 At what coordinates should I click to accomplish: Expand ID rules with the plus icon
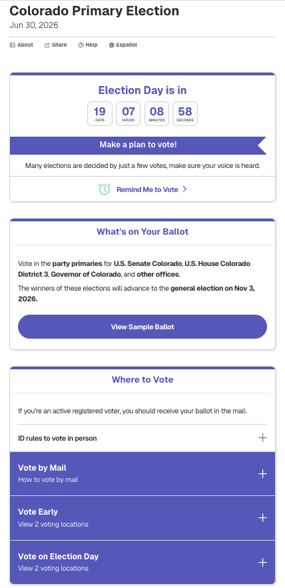[262, 437]
